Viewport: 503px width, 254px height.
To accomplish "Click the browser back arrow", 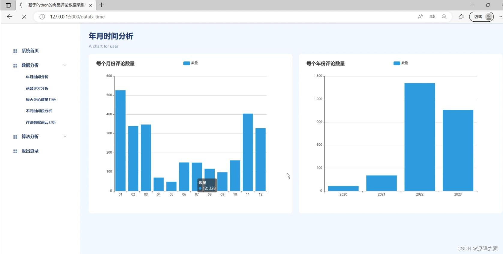I will tap(10, 17).
